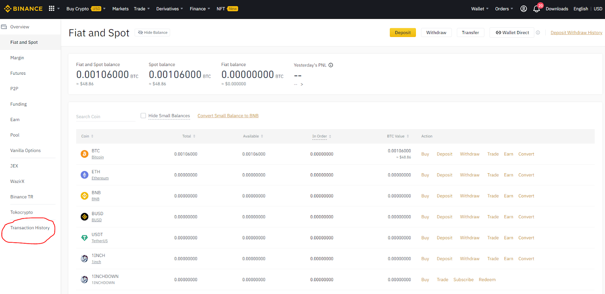
Task: Sort by In Order column arrows
Action: pyautogui.click(x=330, y=136)
